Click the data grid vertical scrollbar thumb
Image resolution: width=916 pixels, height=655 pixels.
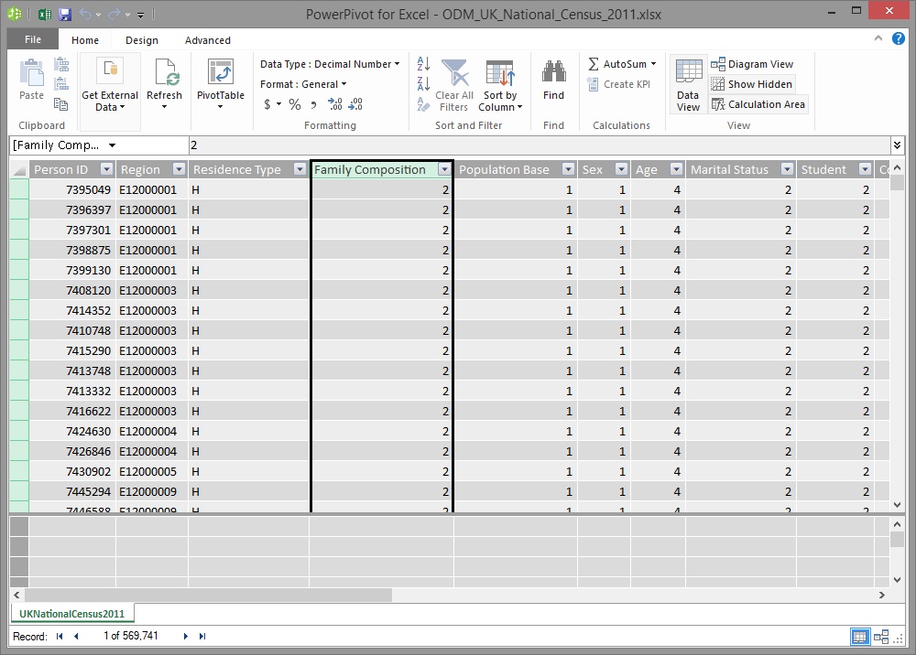click(898, 183)
